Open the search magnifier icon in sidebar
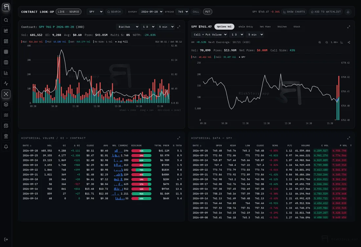 click(6, 20)
